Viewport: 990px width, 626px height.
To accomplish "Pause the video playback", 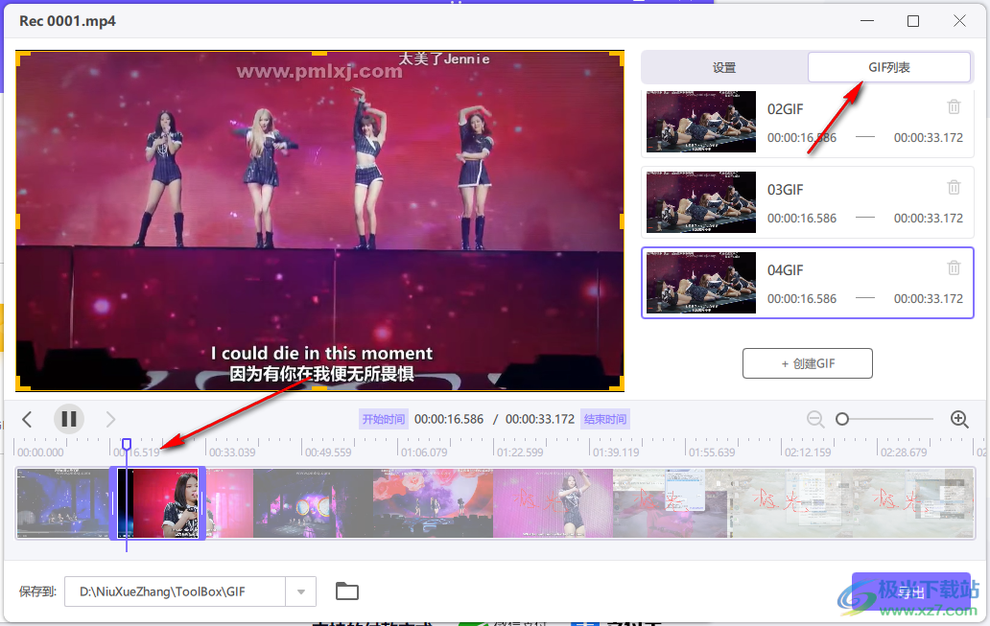I will [x=69, y=419].
